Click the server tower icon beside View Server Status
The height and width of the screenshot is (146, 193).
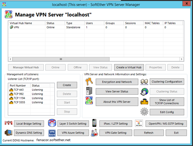point(89,91)
